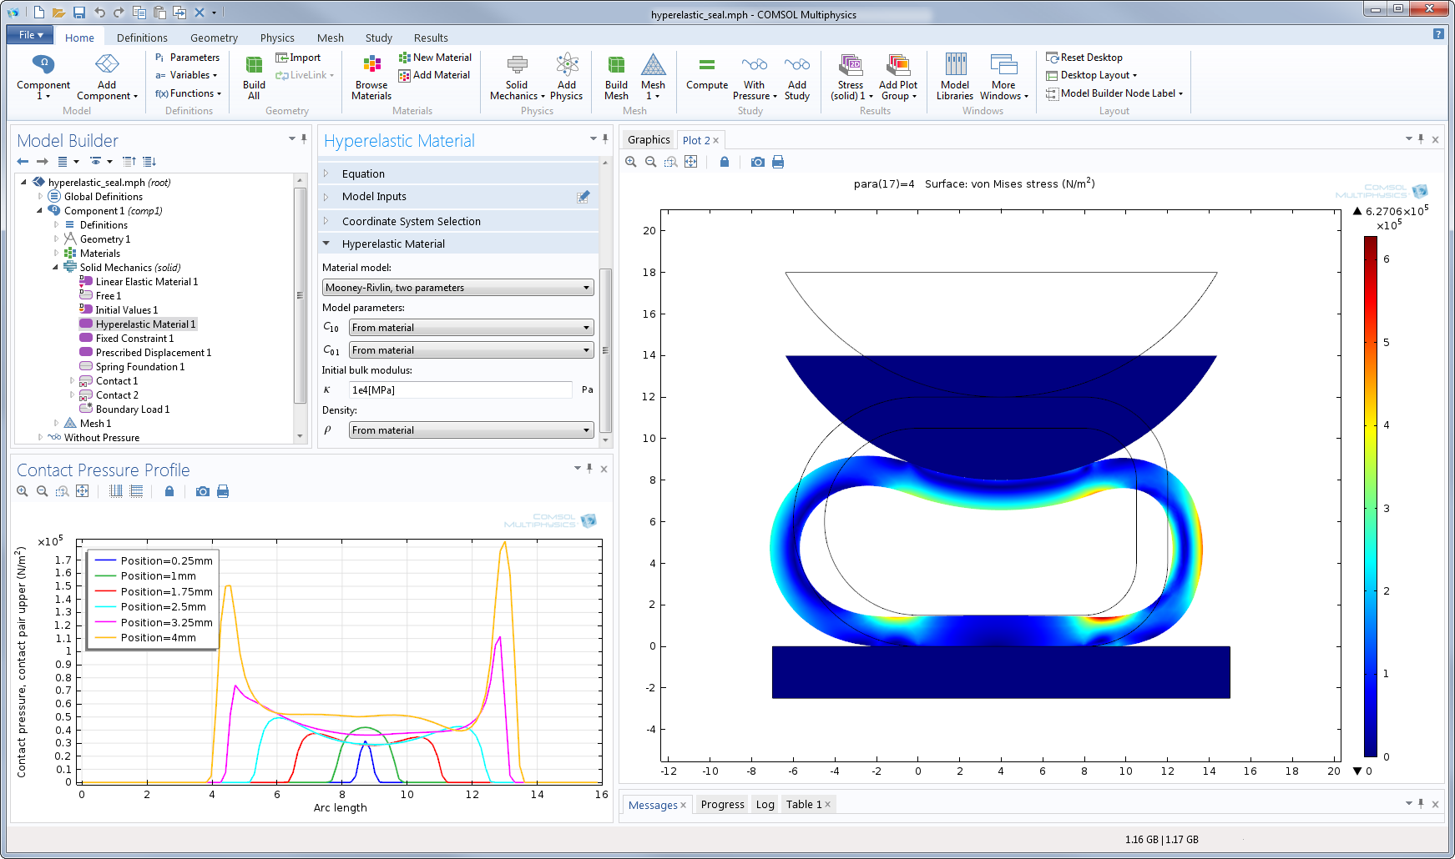Pin the Model Builder window

tap(304, 138)
